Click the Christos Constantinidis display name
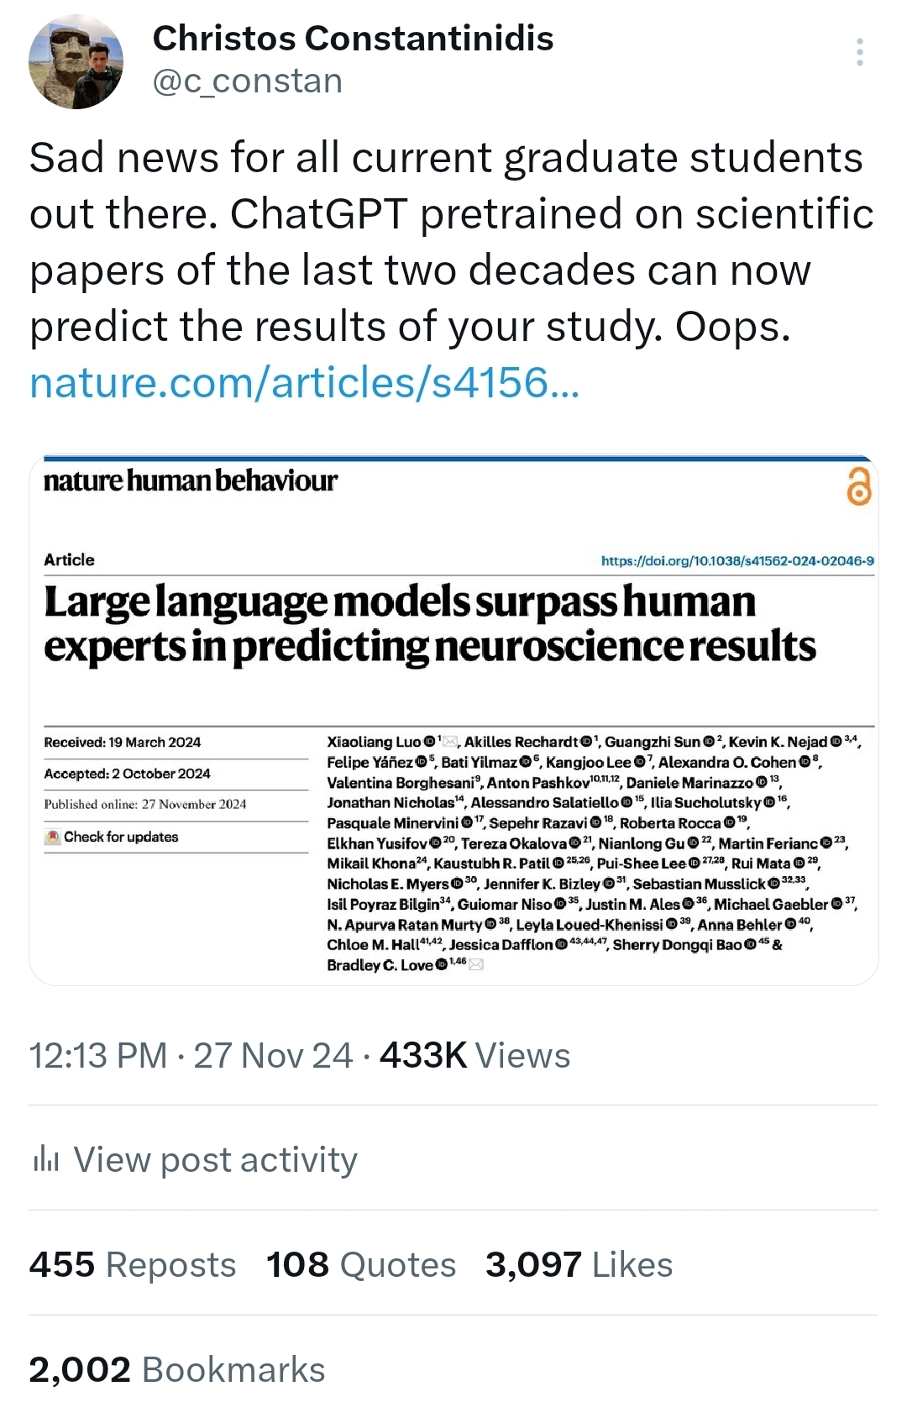 pos(353,39)
